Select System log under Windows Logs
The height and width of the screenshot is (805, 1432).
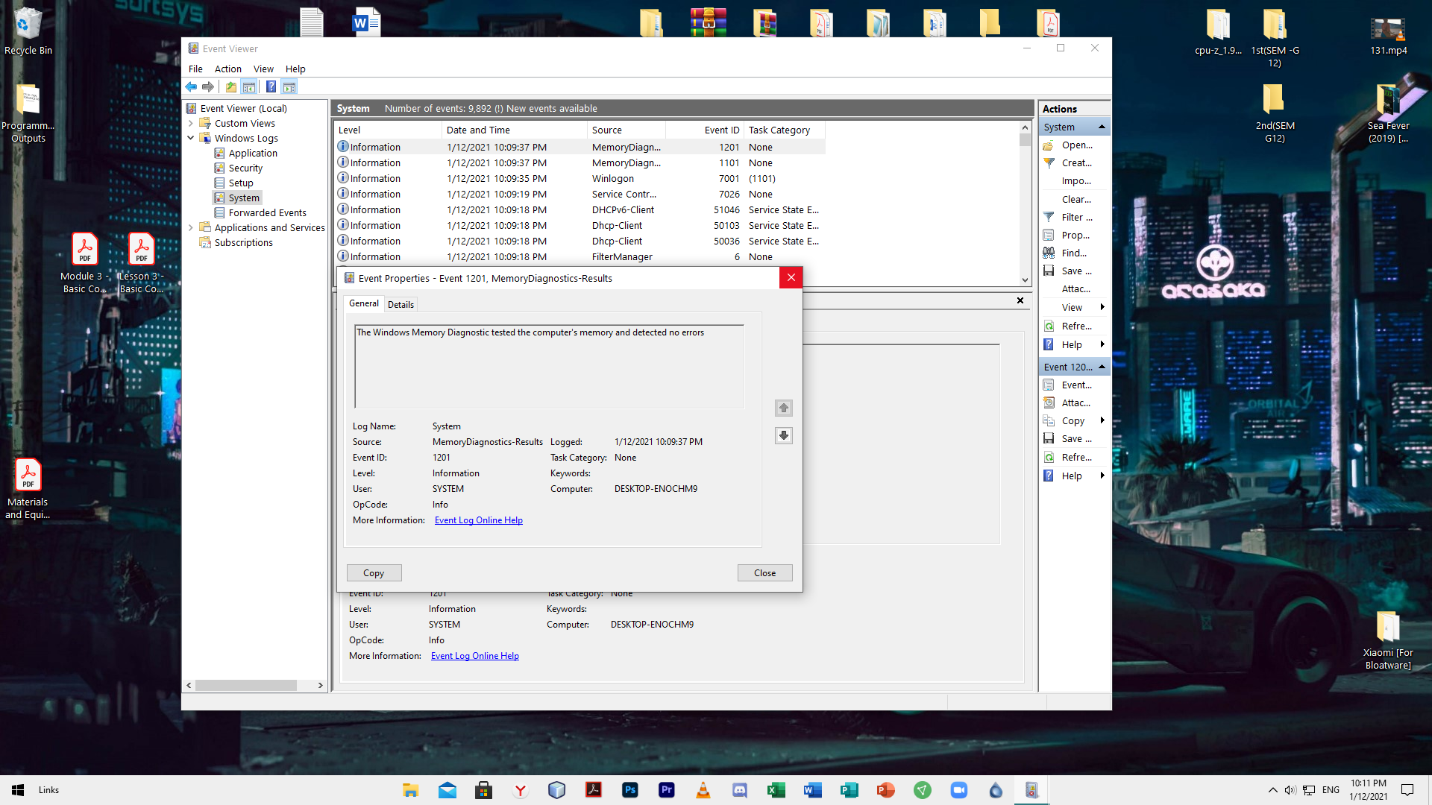pos(245,198)
